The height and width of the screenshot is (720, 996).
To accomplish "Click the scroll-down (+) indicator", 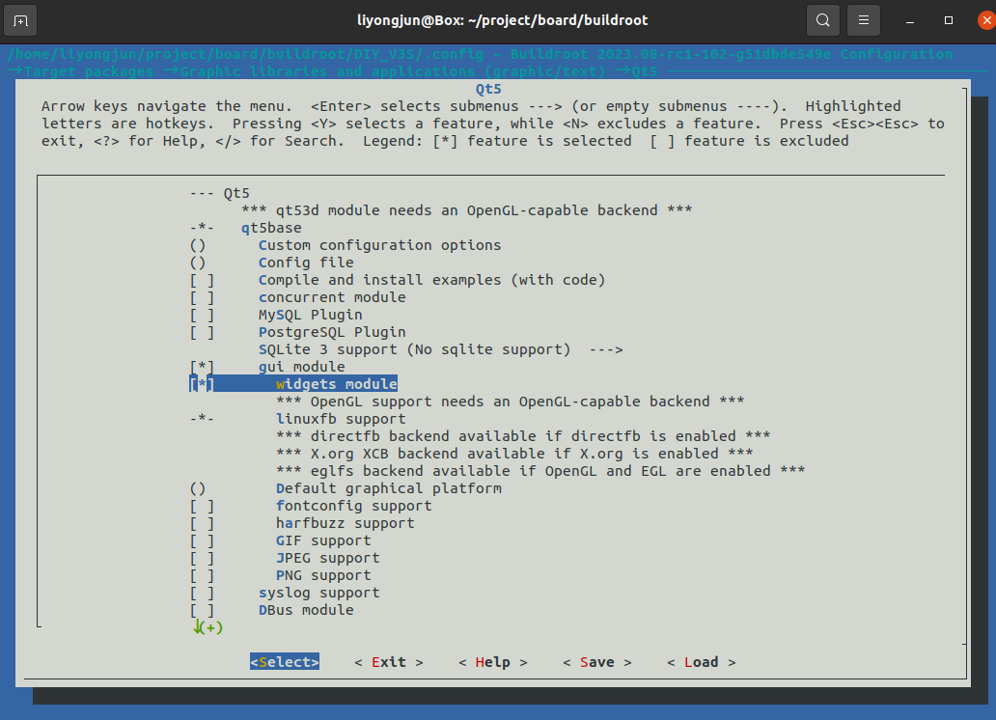I will [x=206, y=627].
